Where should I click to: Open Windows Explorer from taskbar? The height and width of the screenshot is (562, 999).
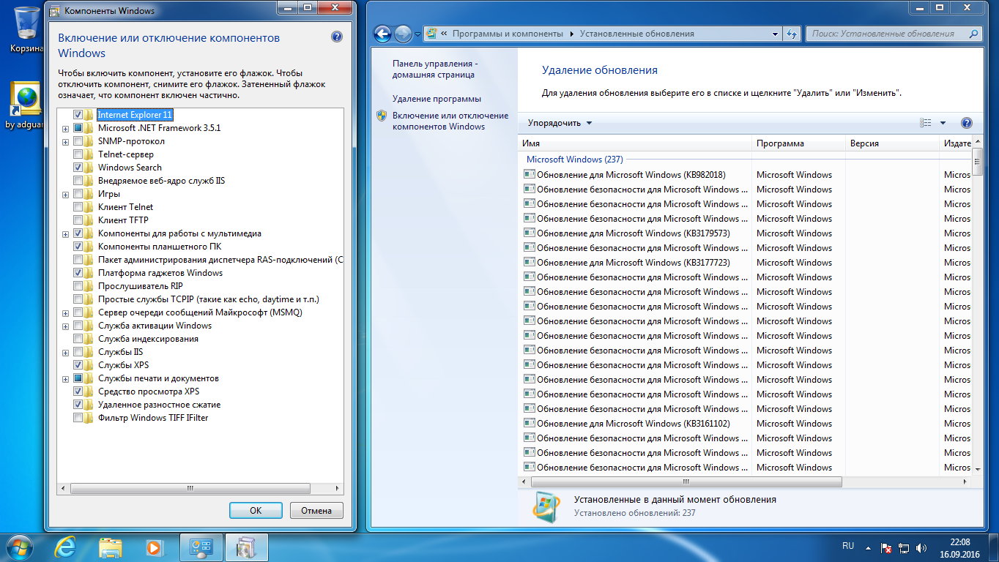click(x=111, y=547)
